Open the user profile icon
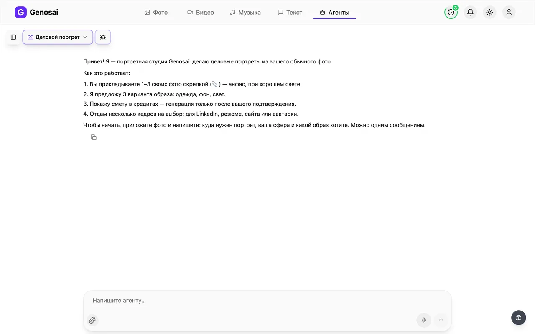 coord(509,12)
